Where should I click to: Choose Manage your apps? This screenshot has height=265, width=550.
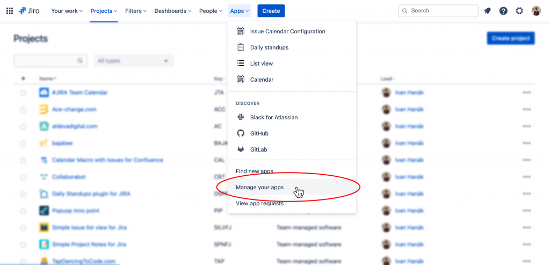(x=292, y=187)
